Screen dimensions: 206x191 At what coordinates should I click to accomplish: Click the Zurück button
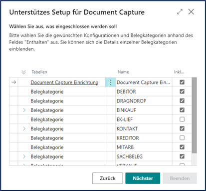pos(108,178)
